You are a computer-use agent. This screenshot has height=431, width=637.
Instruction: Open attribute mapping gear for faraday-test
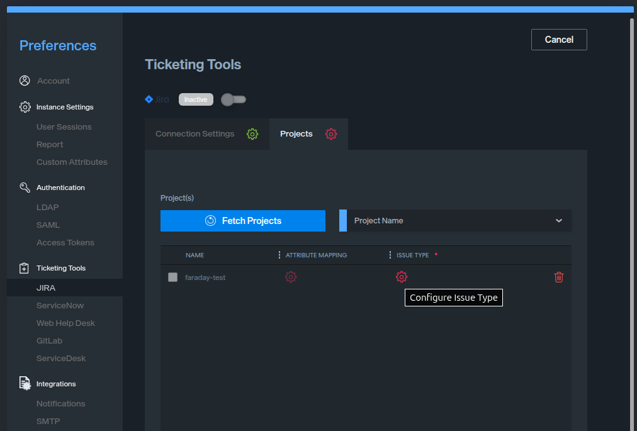pyautogui.click(x=291, y=277)
